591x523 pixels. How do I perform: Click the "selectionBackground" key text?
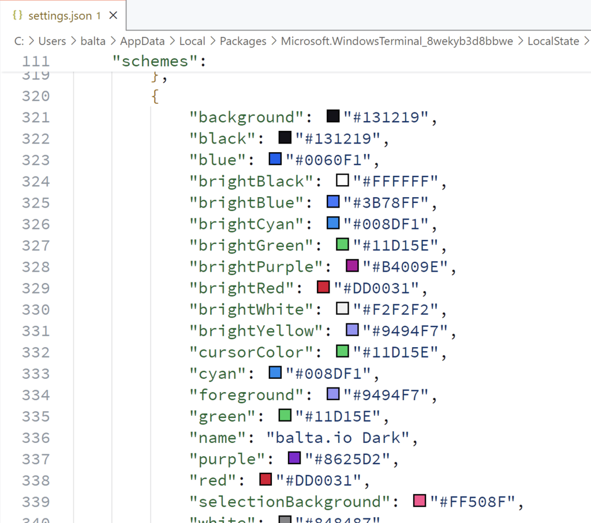(x=290, y=502)
